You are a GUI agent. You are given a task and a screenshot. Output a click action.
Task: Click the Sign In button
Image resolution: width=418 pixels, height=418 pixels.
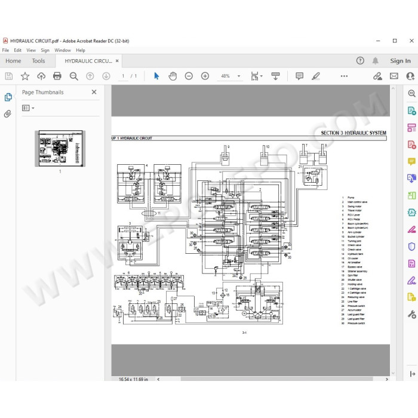pos(400,61)
